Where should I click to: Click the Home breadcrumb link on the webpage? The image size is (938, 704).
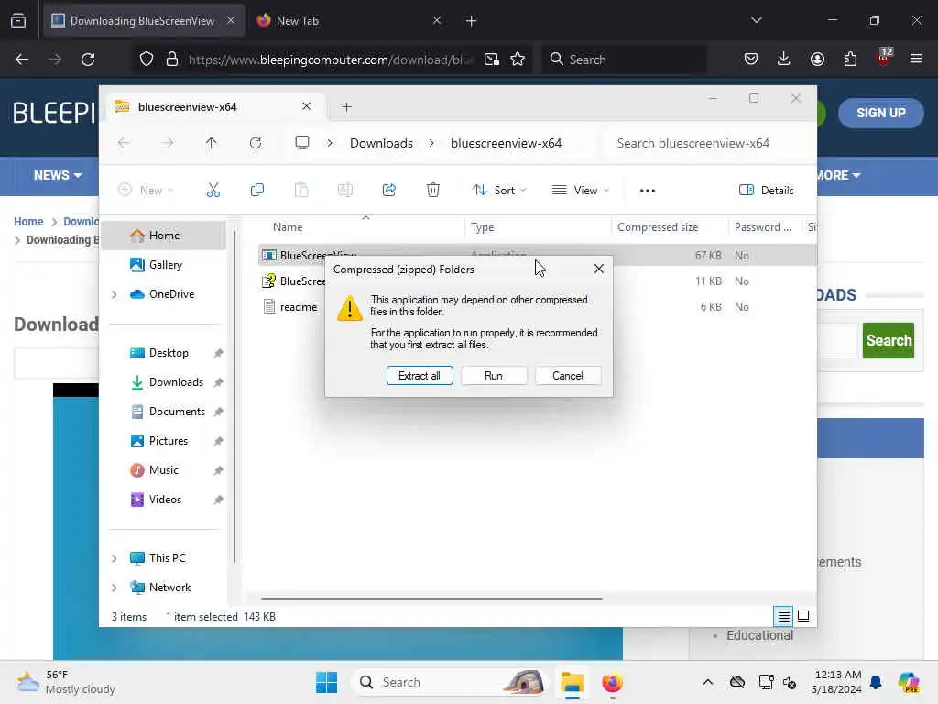coord(28,222)
